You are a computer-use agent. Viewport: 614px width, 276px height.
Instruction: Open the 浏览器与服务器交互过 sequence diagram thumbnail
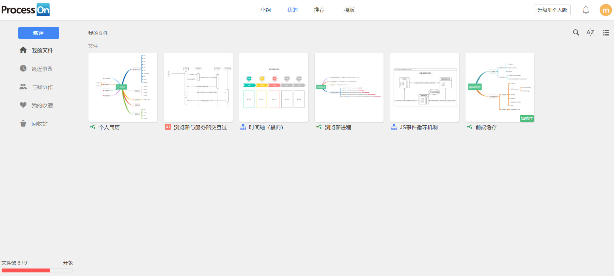point(198,87)
